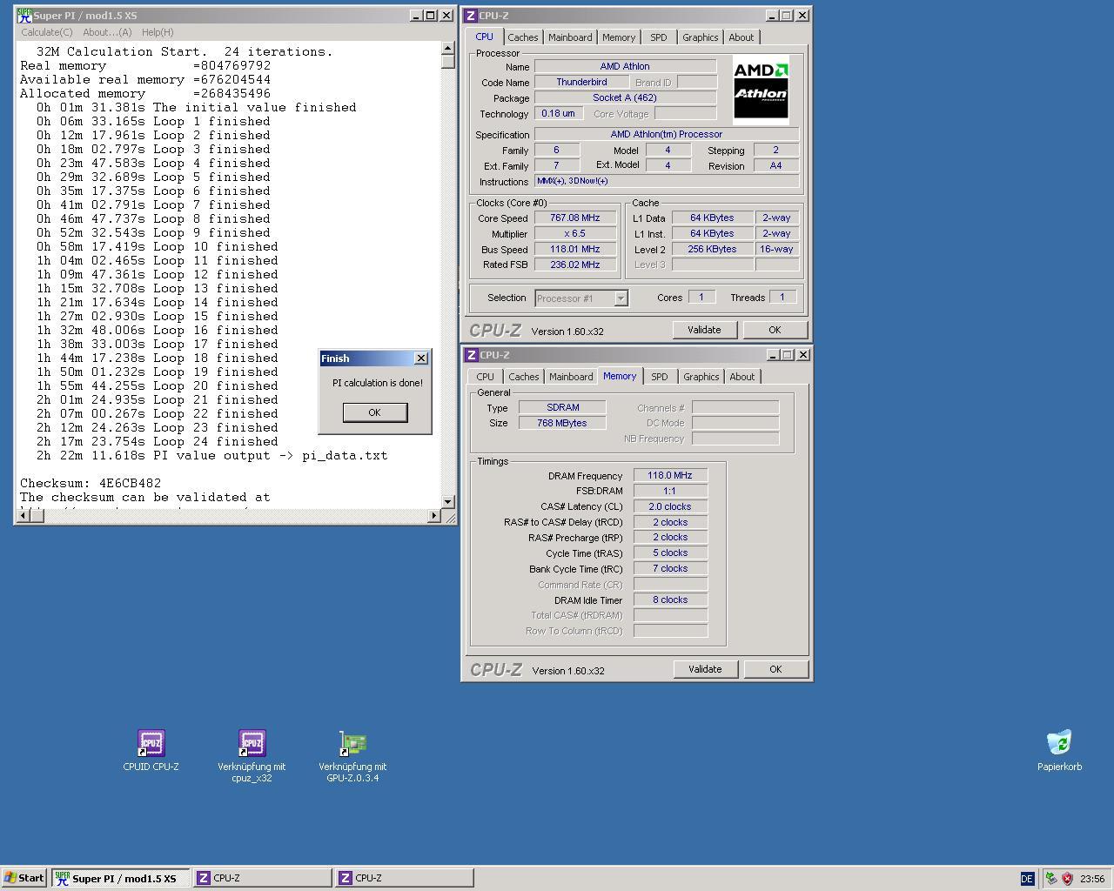Viewport: 1114px width, 891px height.
Task: Click Validate in the upper CPU-Z window
Action: [704, 330]
